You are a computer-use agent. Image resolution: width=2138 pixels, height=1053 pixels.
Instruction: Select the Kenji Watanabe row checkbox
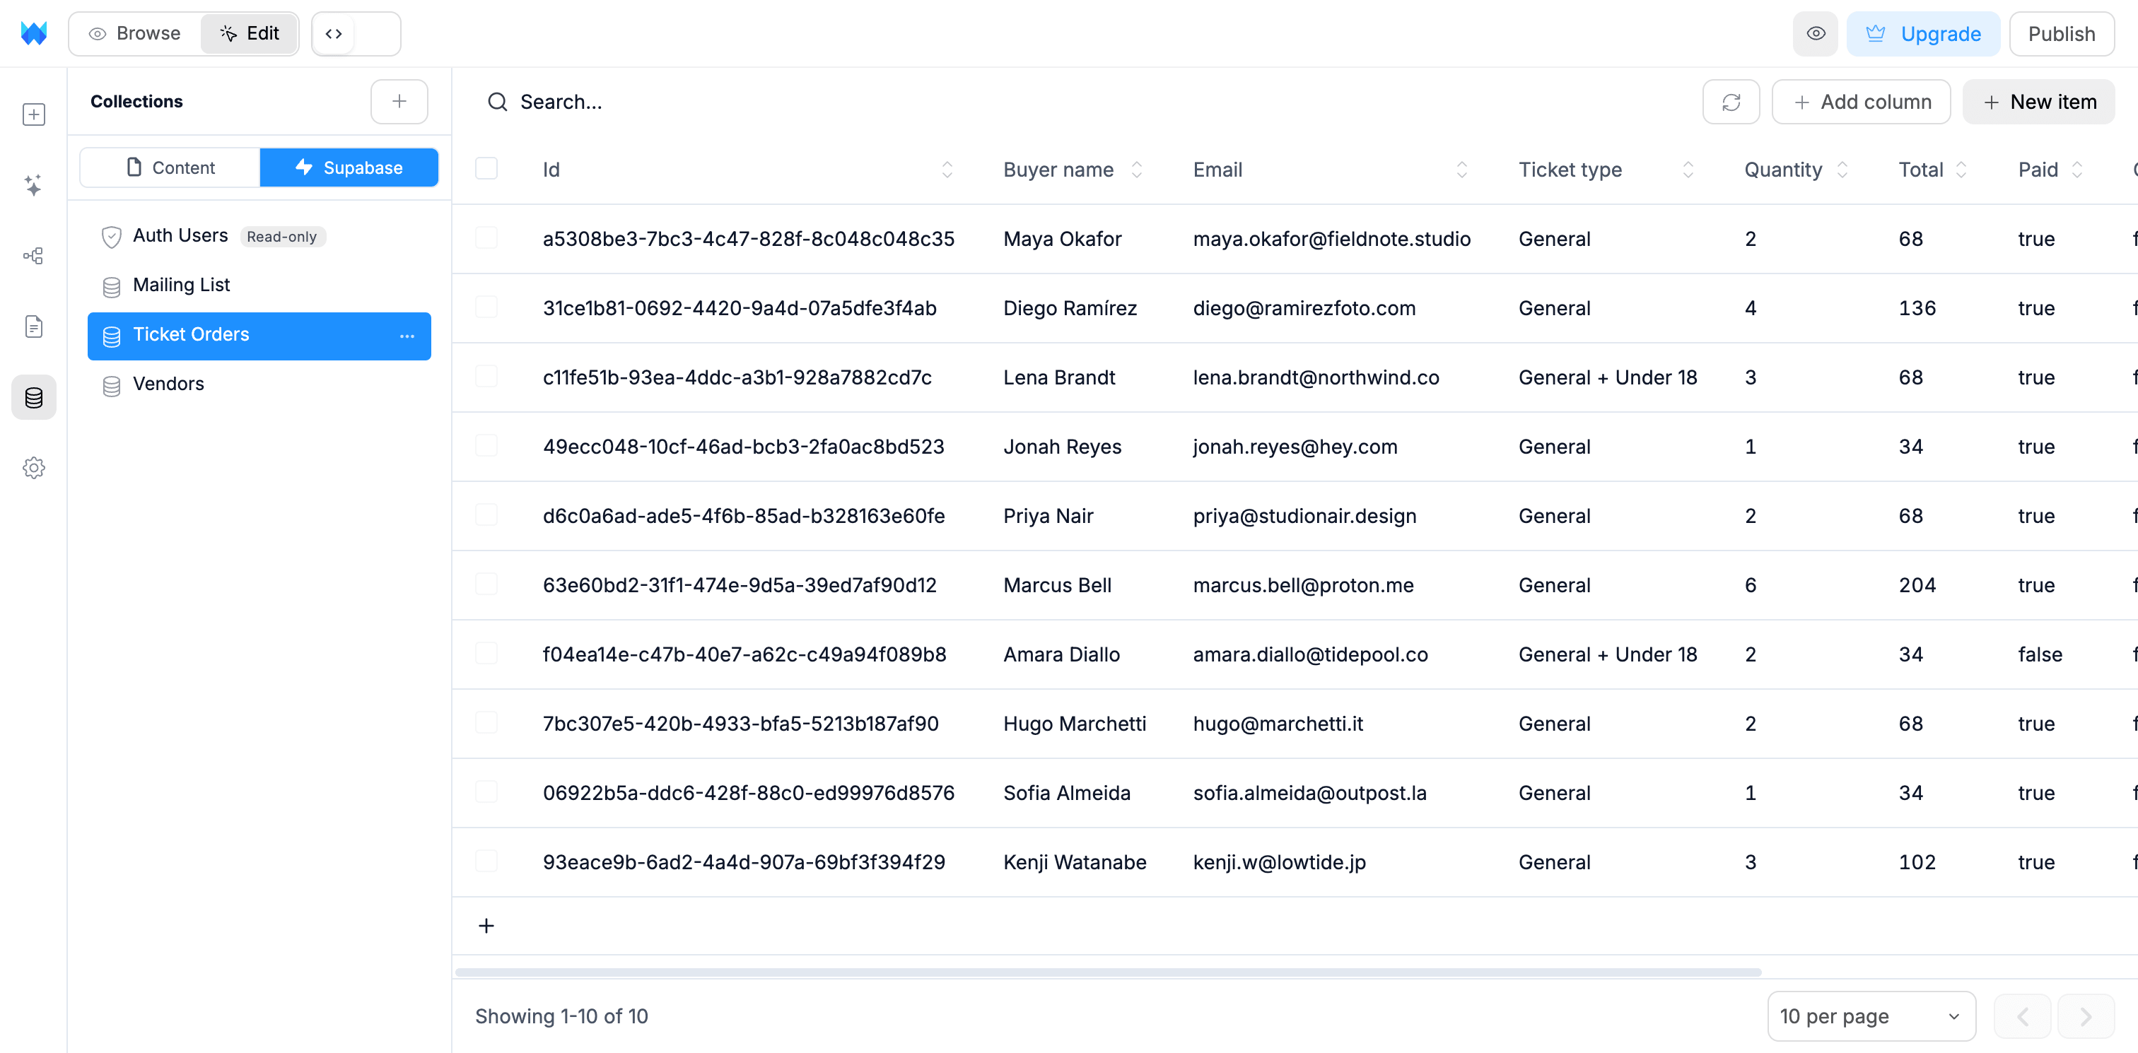click(486, 861)
